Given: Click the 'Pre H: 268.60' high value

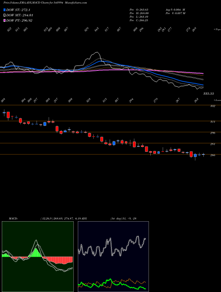Looking at the screenshot, I should pos(139,13).
